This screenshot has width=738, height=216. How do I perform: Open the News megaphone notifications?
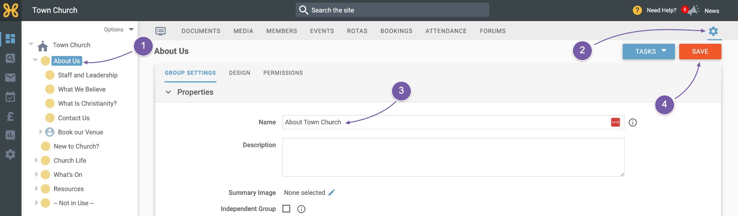pyautogui.click(x=693, y=10)
